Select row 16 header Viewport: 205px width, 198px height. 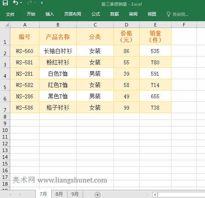[5, 170]
